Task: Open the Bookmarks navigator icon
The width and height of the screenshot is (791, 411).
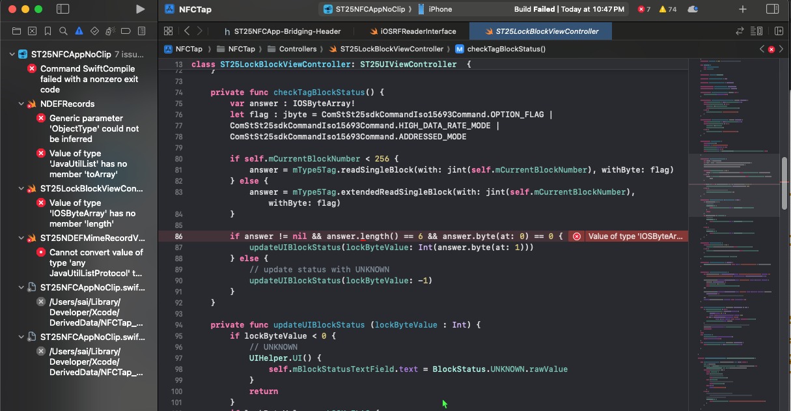Action: click(x=48, y=31)
